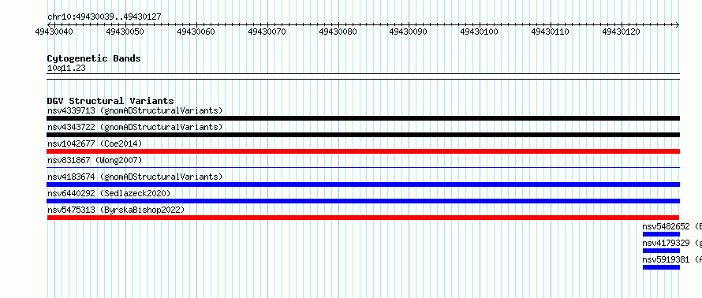Click the ruler at position 49430070

pos(267,32)
